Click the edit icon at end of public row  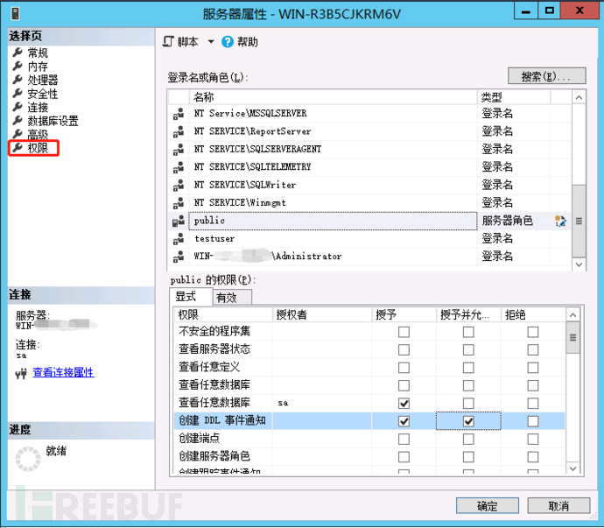[560, 222]
